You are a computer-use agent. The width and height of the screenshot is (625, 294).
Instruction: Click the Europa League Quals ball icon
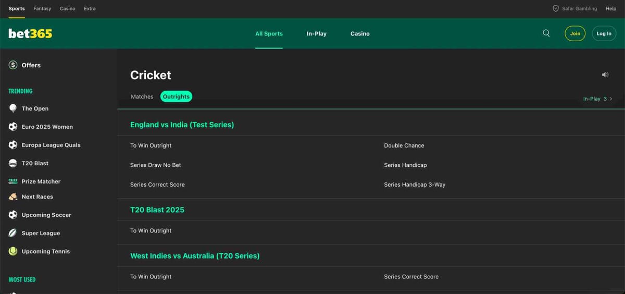(13, 145)
